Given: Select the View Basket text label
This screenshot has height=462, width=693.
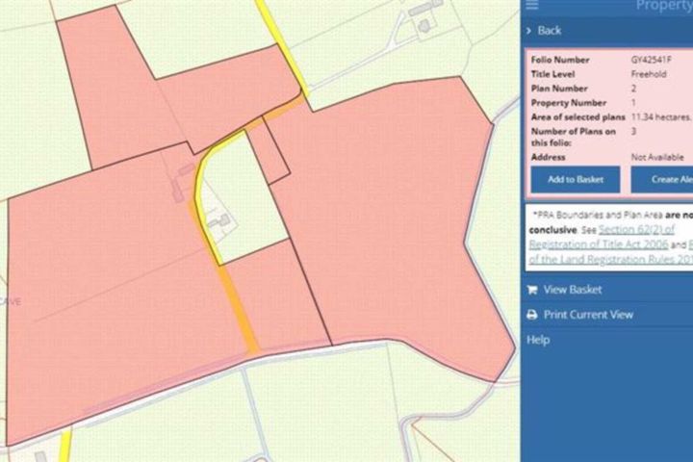Looking at the screenshot, I should [573, 290].
